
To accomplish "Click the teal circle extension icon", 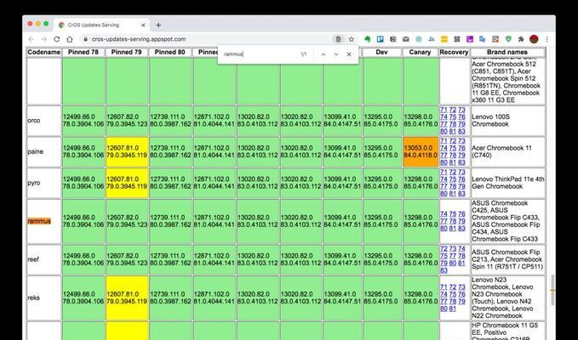I will click(419, 39).
